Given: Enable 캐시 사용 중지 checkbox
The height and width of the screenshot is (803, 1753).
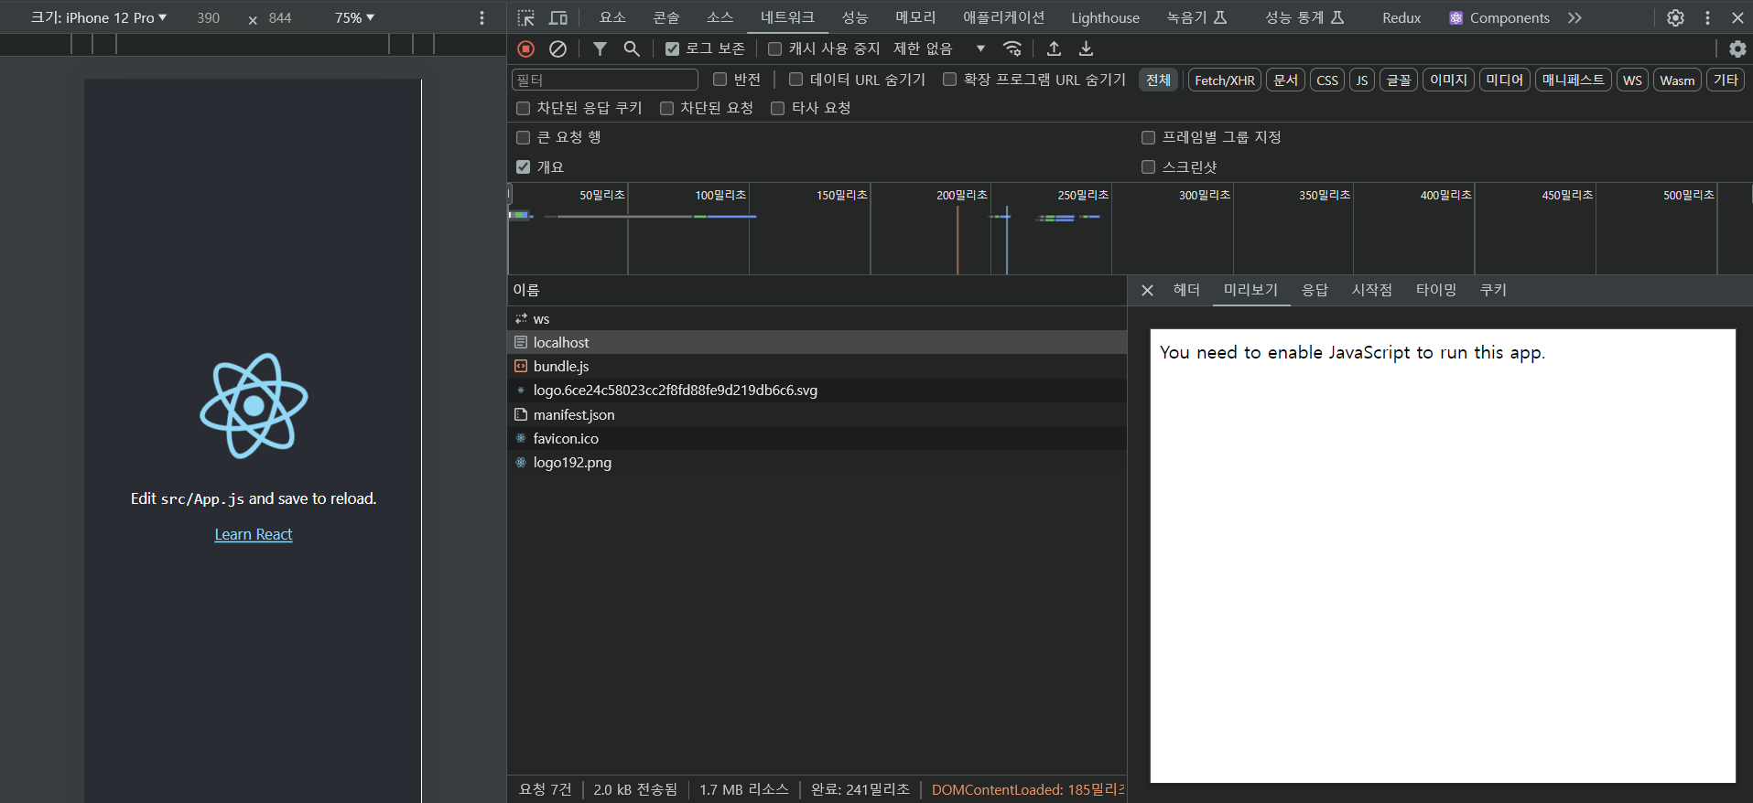Looking at the screenshot, I should coord(775,48).
